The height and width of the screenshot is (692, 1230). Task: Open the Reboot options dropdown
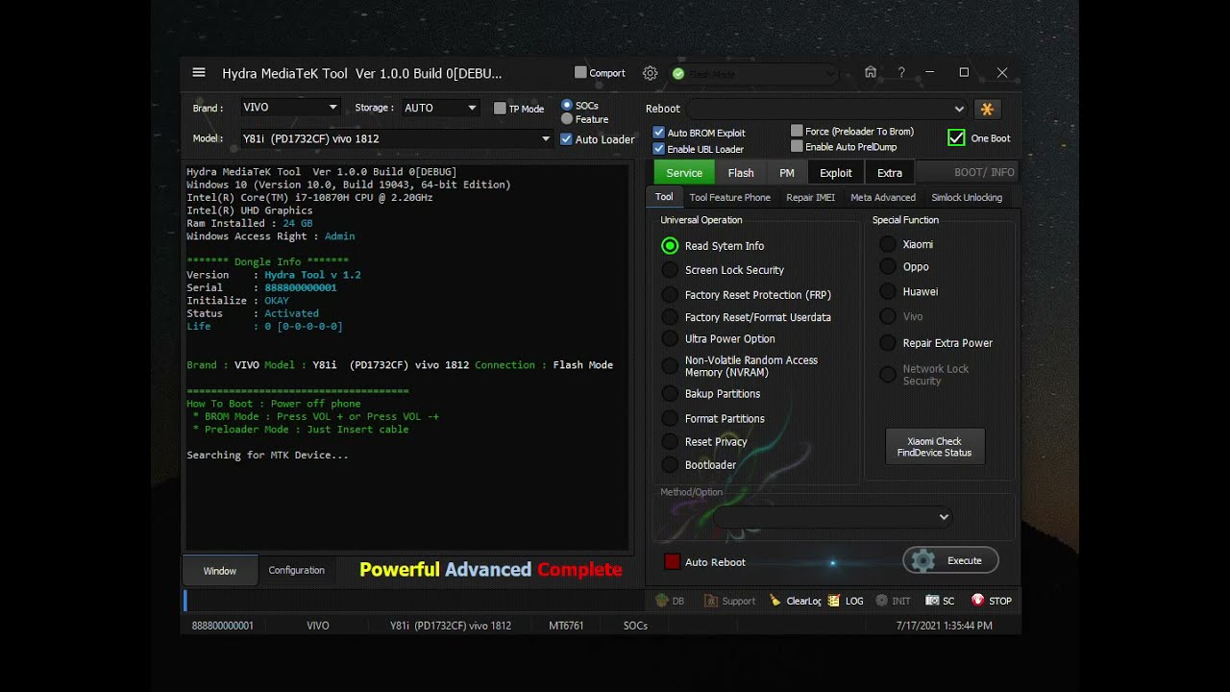(826, 109)
